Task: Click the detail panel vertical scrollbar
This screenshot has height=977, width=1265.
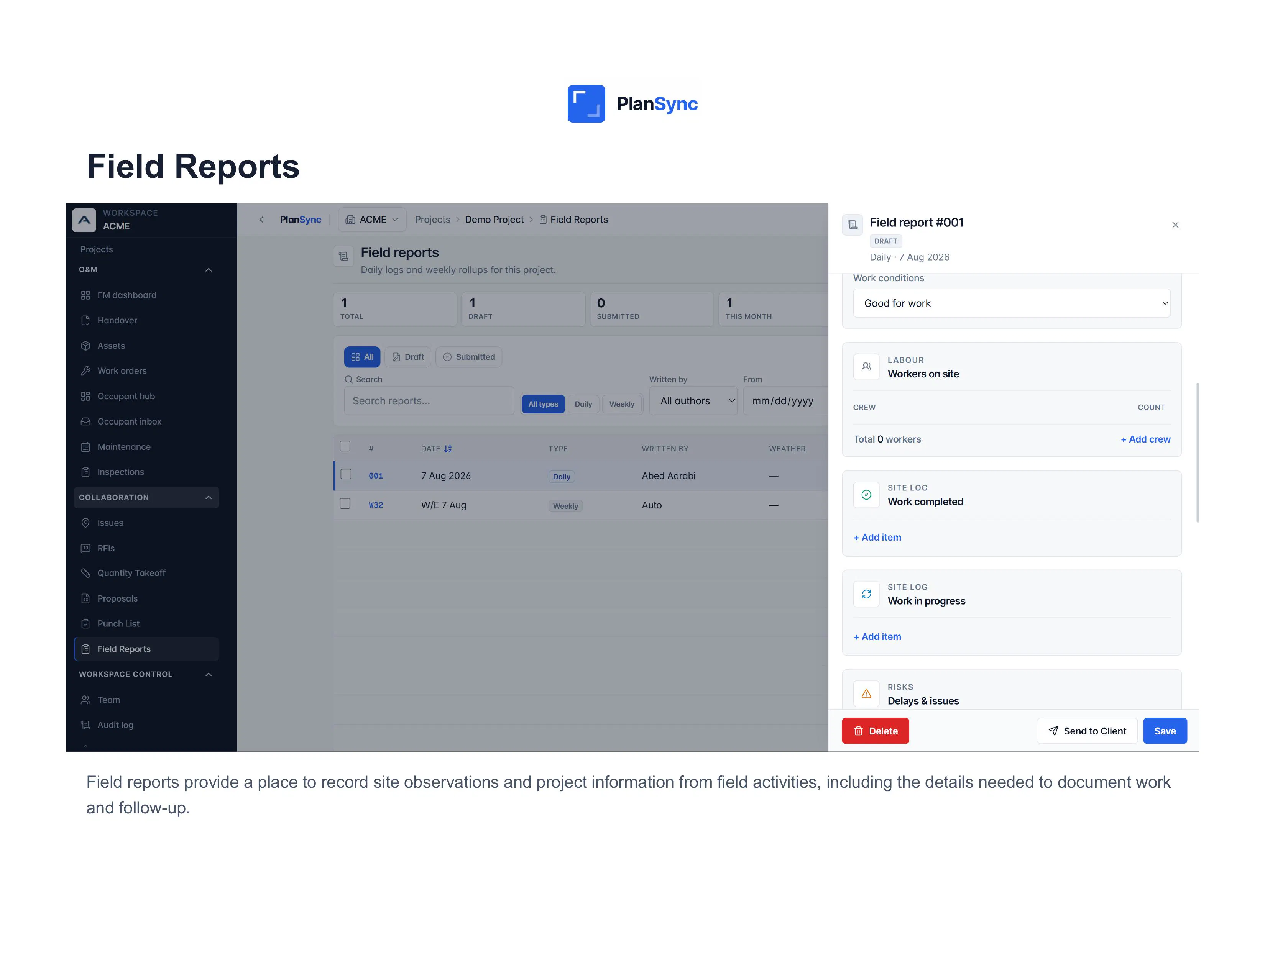Action: tap(1197, 452)
